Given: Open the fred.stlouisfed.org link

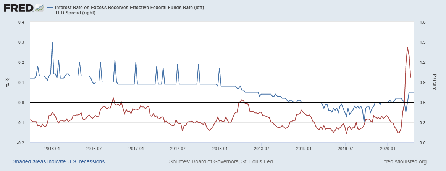Looking at the screenshot, I should 405,161.
